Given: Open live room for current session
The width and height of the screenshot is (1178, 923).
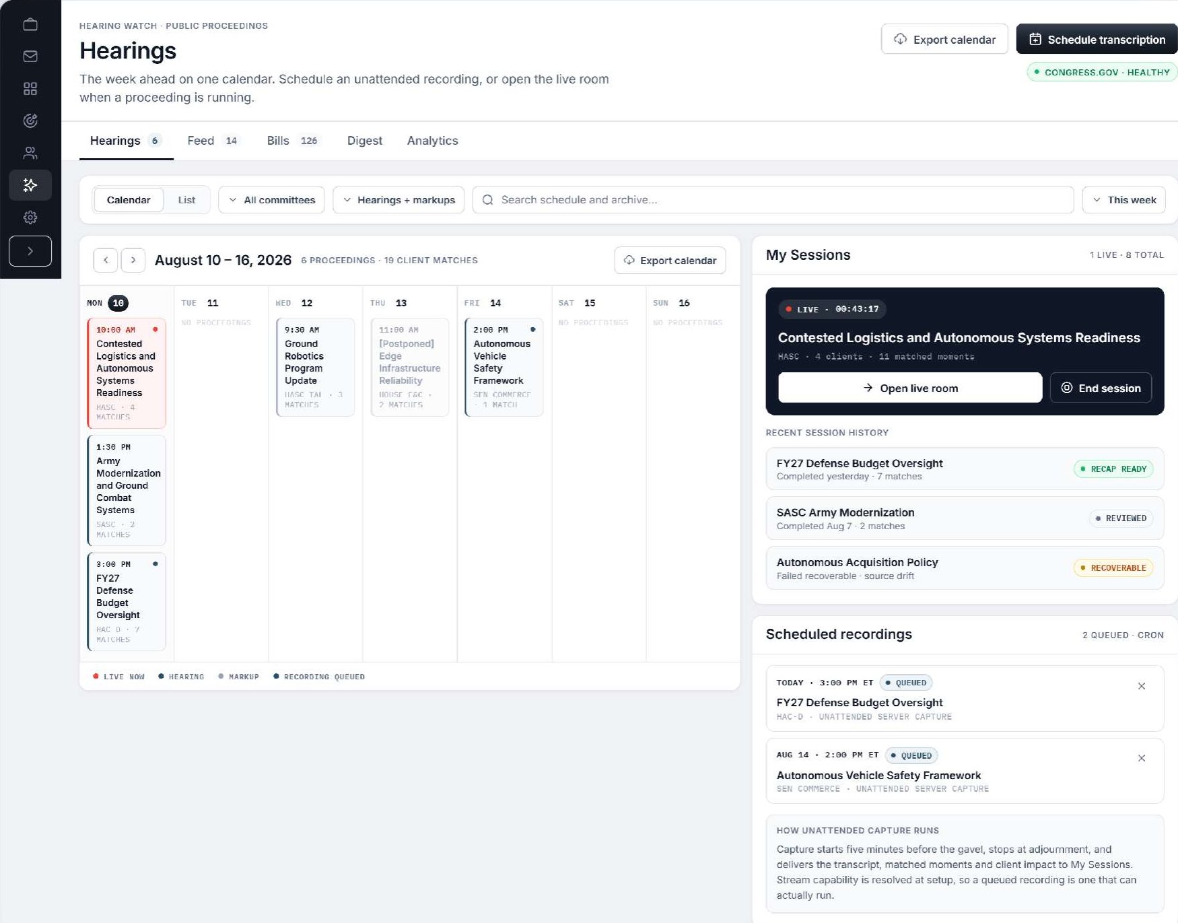Looking at the screenshot, I should click(x=910, y=388).
